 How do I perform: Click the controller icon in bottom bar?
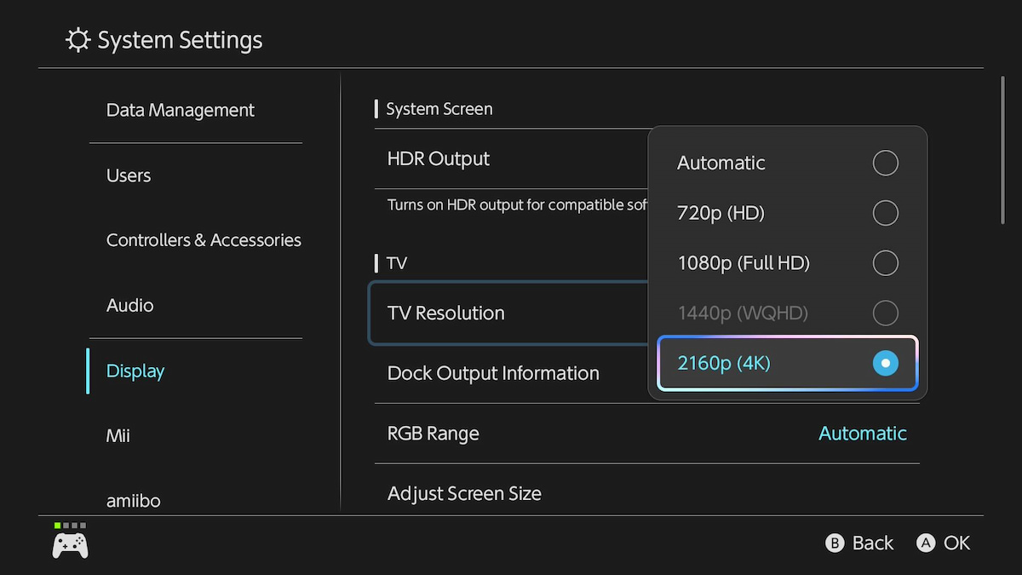click(x=70, y=544)
